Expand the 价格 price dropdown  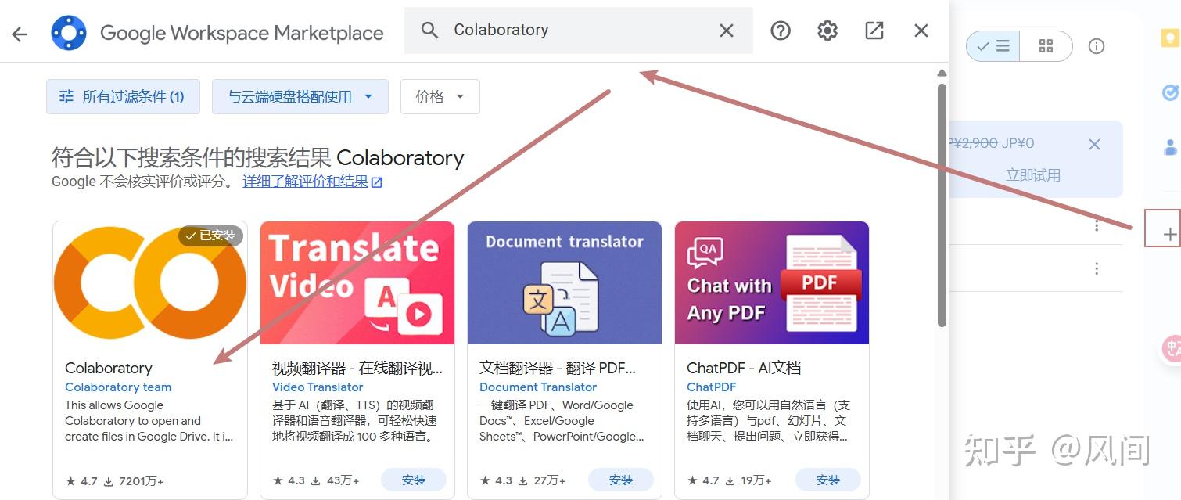[x=440, y=95]
